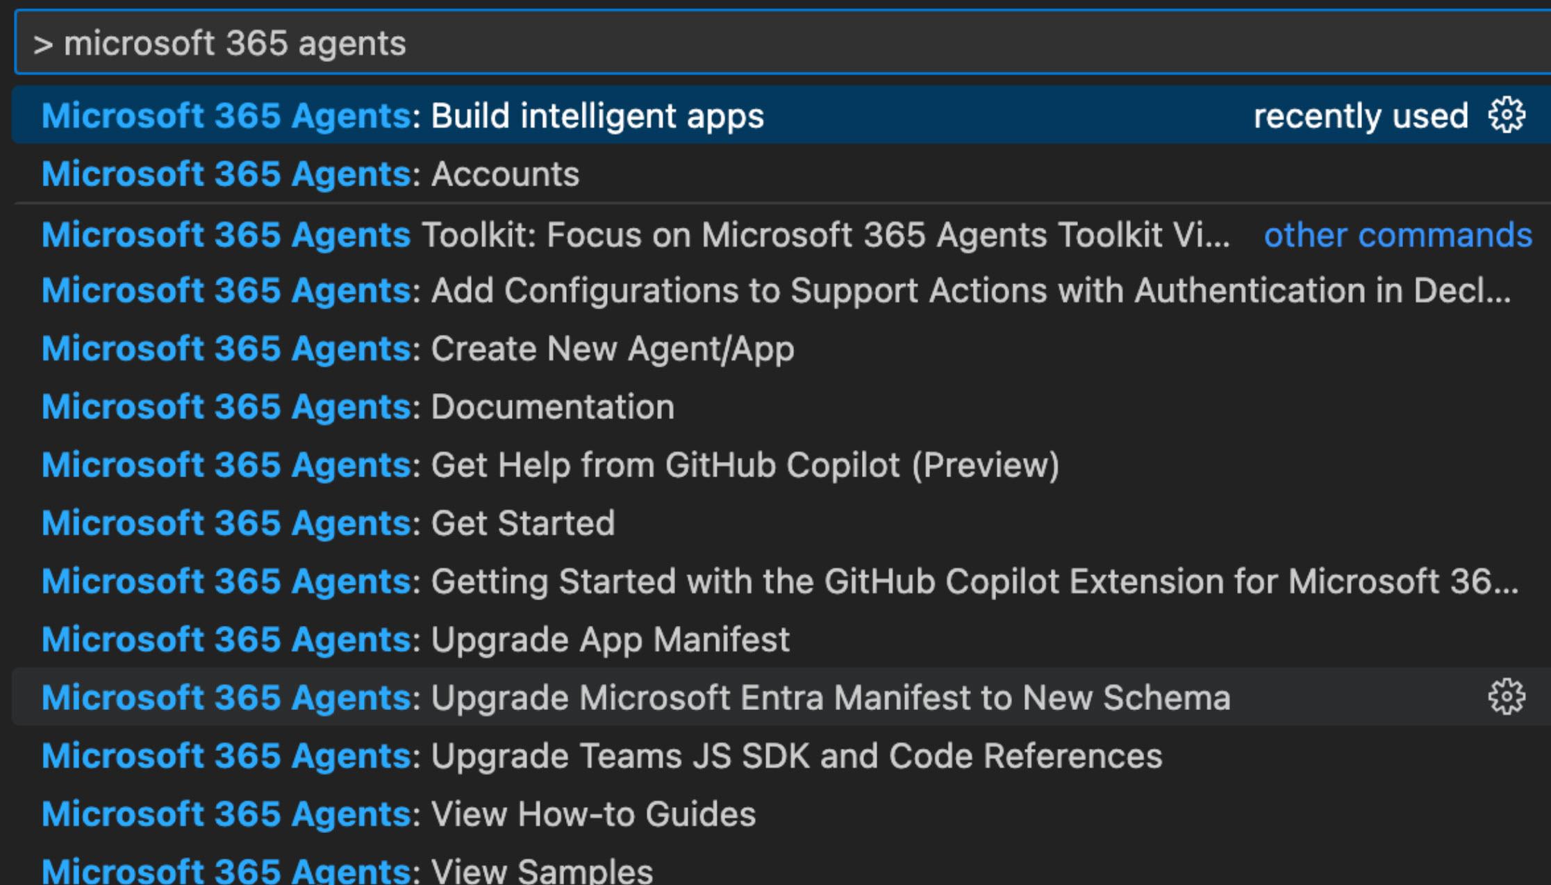Run Upgrade Teams JS SDK and Code References
Viewport: 1551px width, 885px height.
(x=602, y=756)
